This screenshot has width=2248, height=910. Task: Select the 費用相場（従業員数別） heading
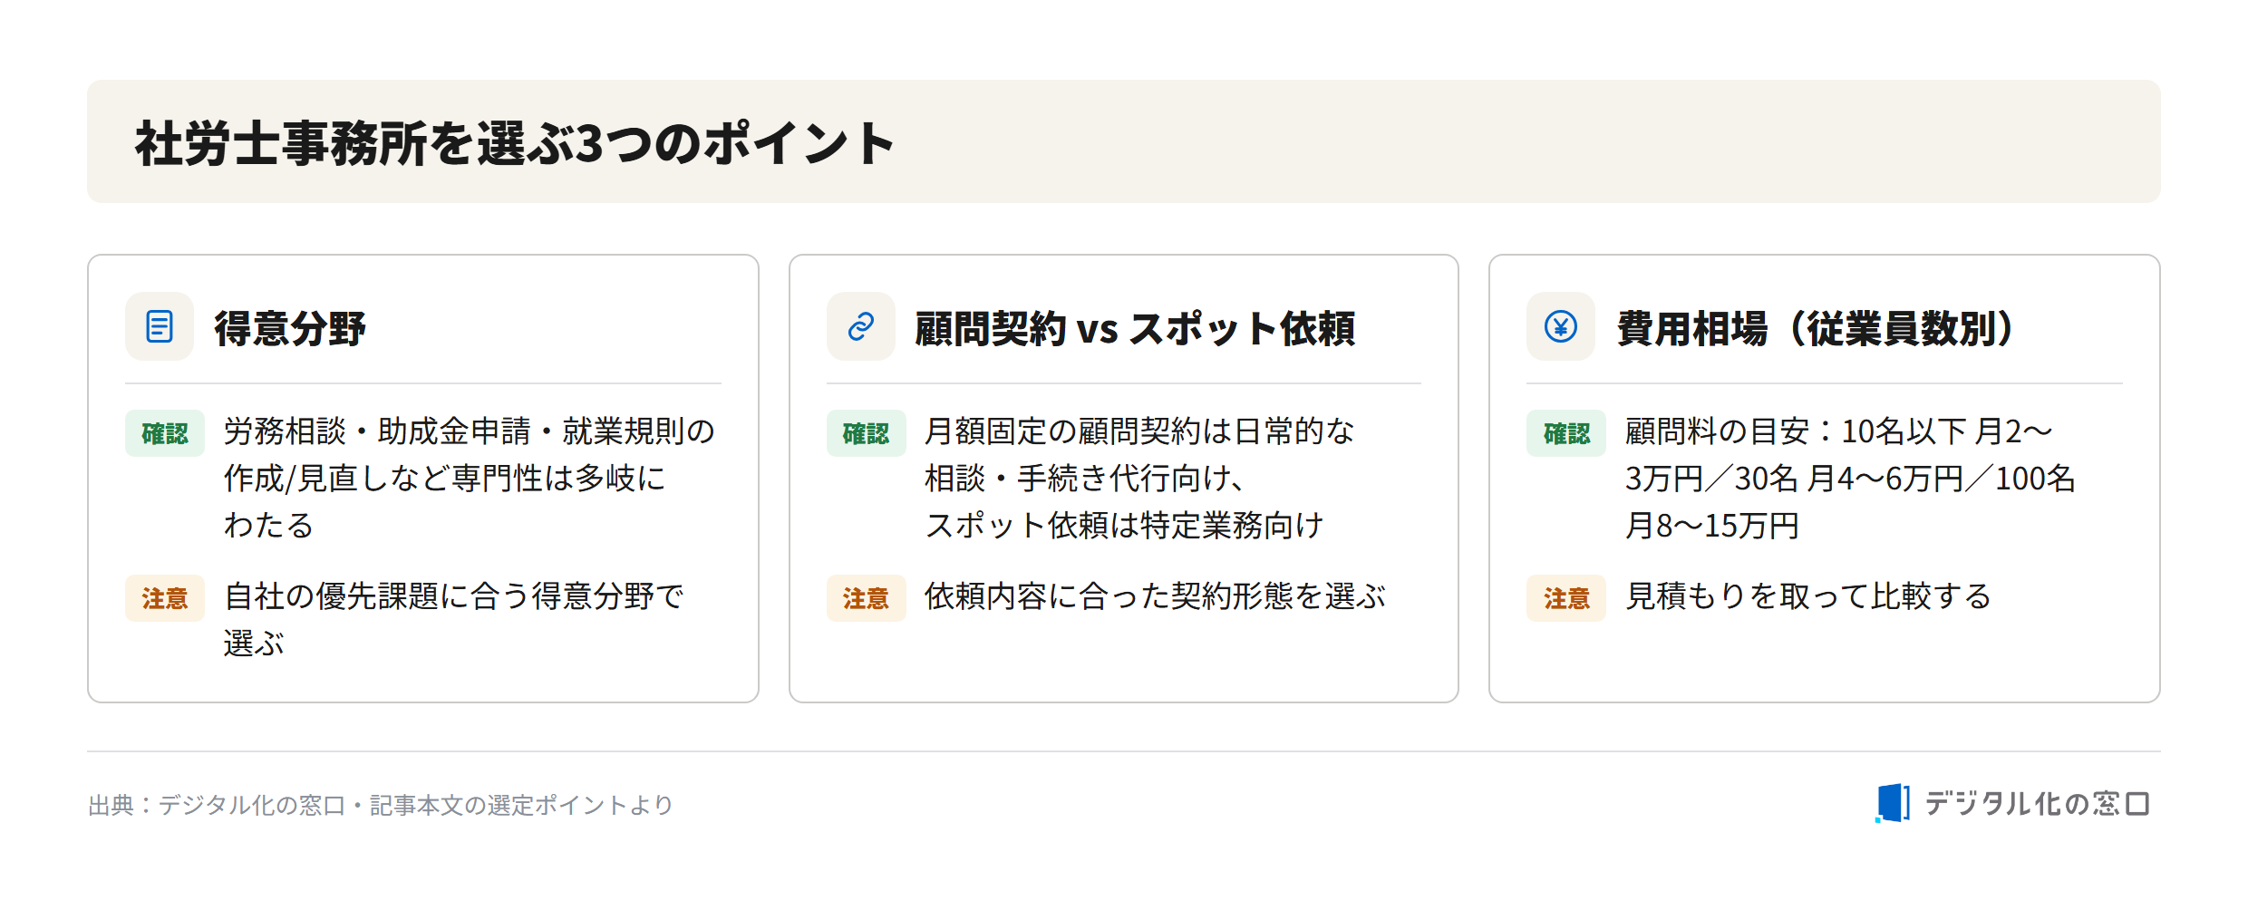click(1815, 328)
